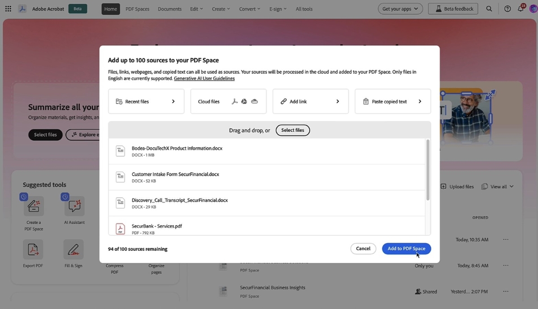The width and height of the screenshot is (538, 309).
Task: Click the Shared status label
Action: [x=426, y=292]
